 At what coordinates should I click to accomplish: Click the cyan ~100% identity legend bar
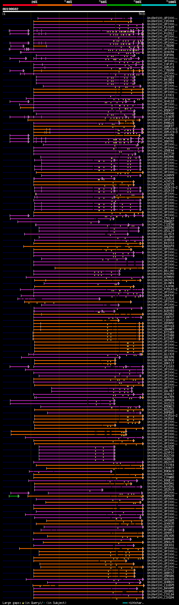(x=159, y=5)
